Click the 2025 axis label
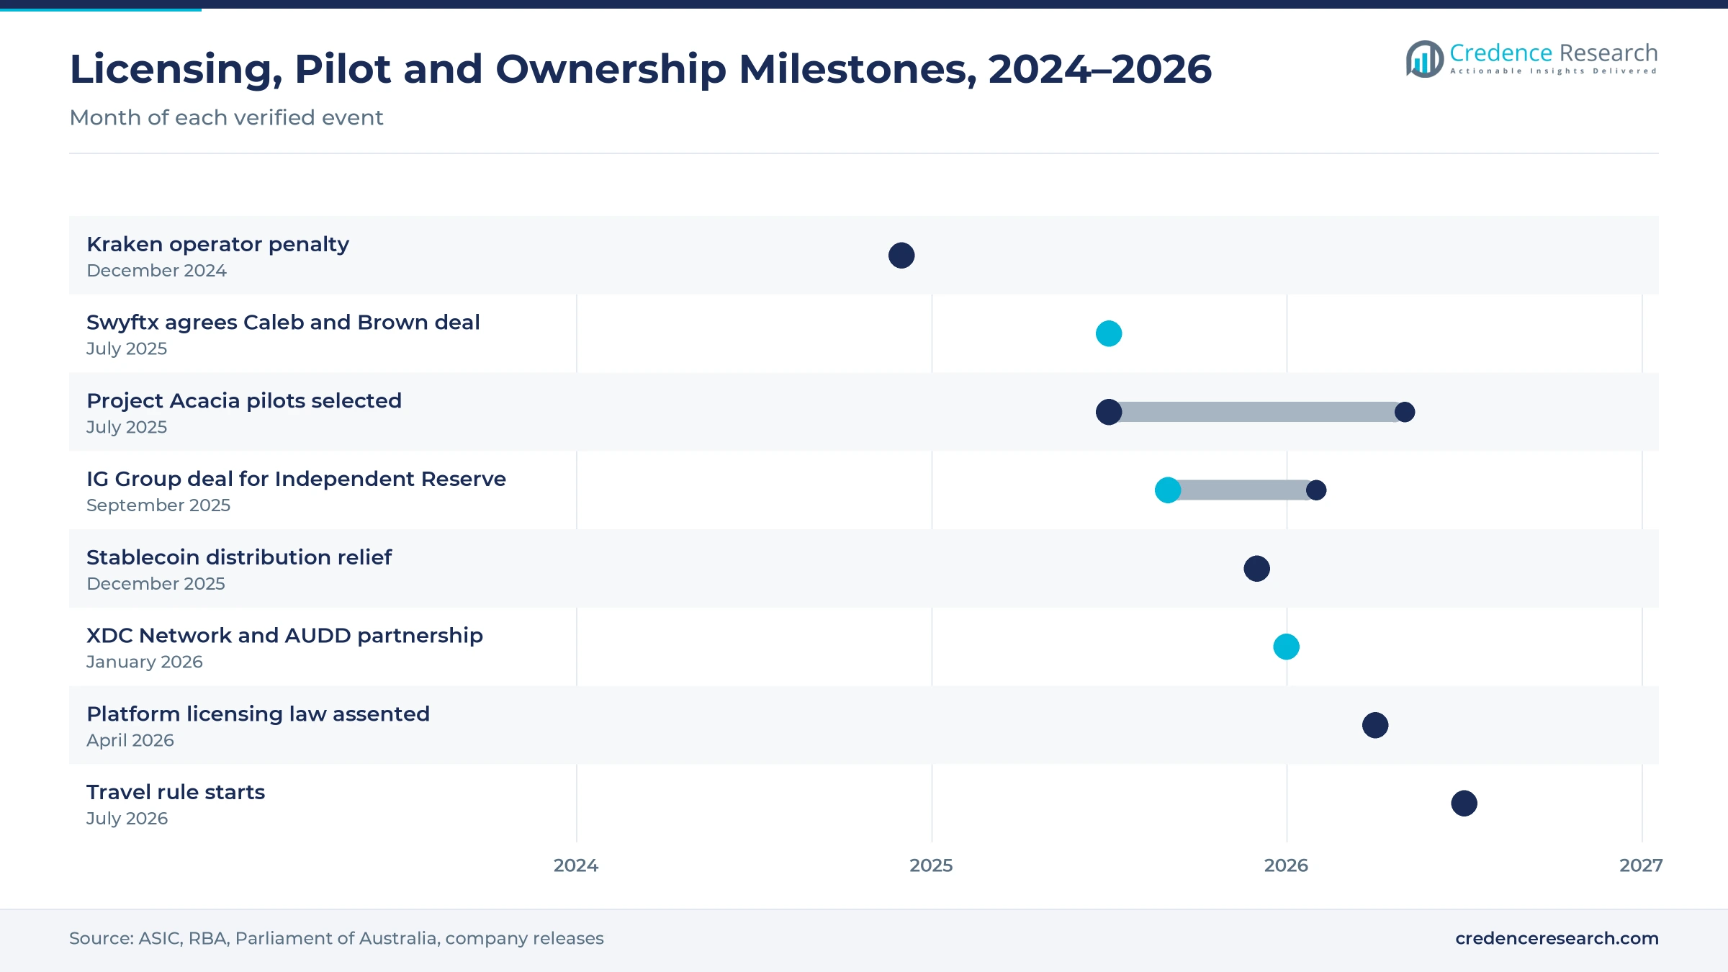The image size is (1728, 972). (x=931, y=865)
